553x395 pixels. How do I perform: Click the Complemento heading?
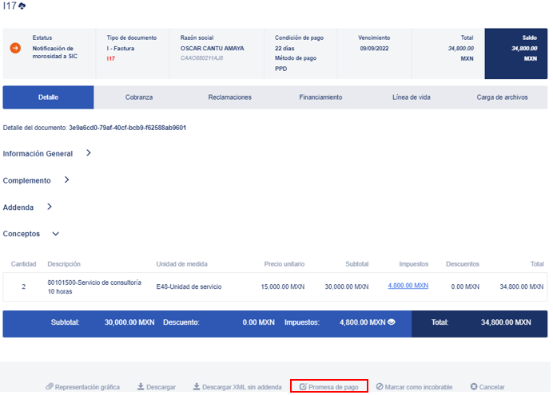coord(27,180)
